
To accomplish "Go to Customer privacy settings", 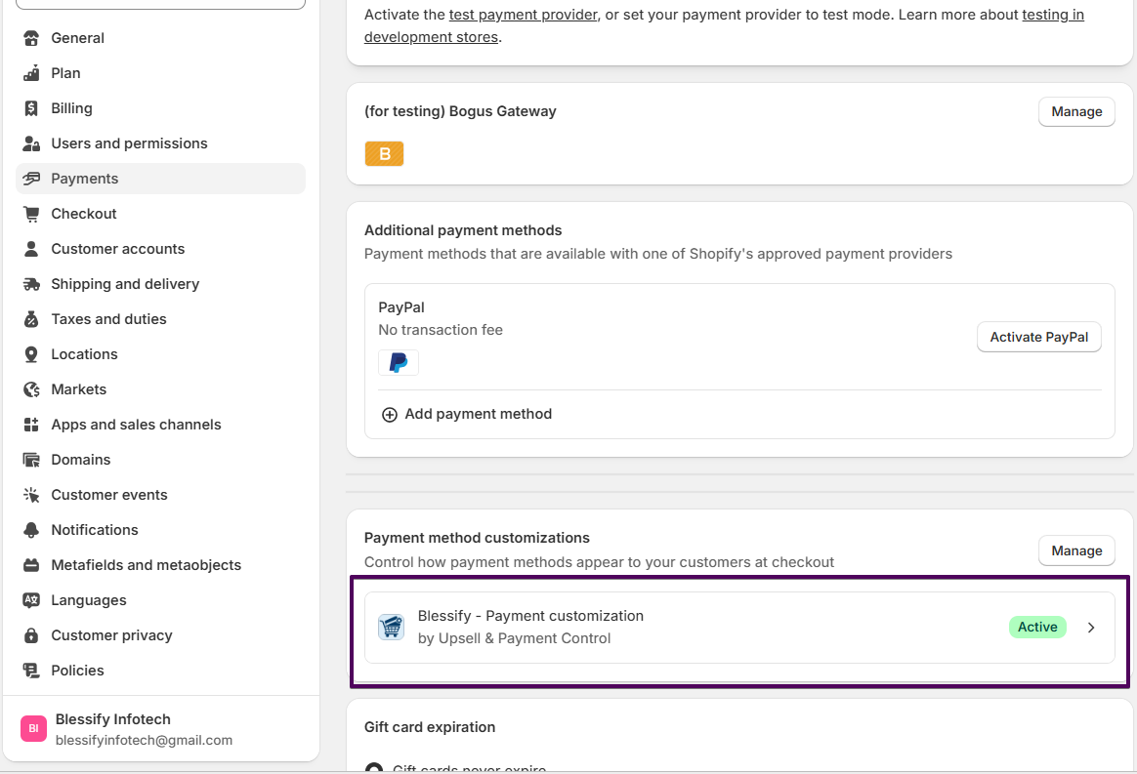I will pos(111,635).
